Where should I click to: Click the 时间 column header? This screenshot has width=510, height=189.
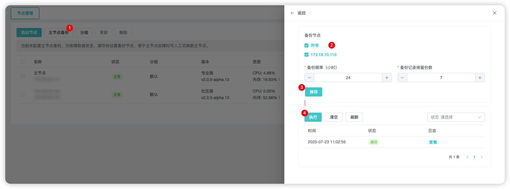click(x=312, y=131)
